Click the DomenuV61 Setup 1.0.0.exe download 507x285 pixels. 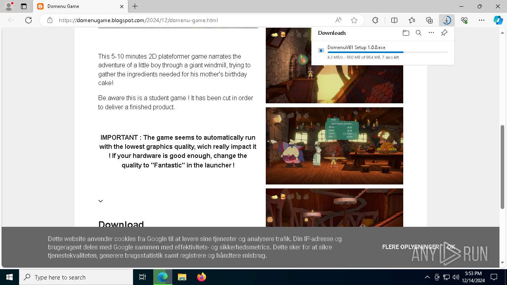tap(356, 47)
